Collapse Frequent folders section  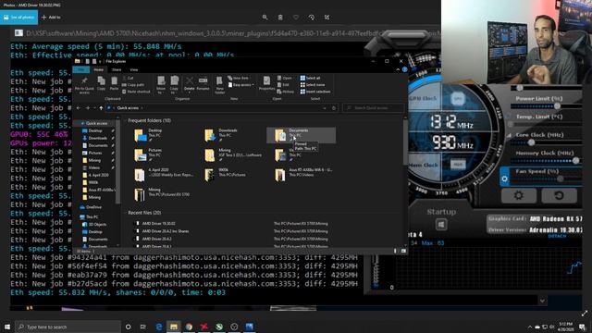point(125,120)
